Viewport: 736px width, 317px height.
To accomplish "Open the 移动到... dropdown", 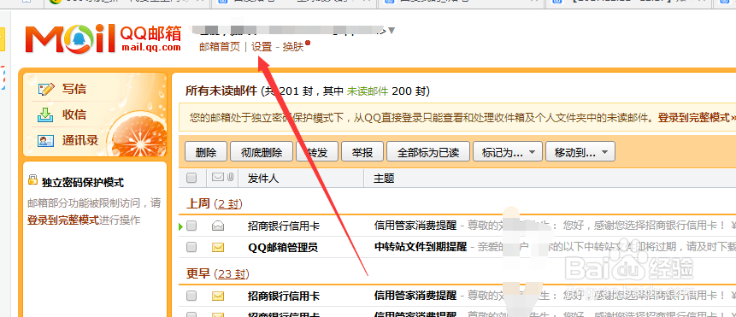I will tap(580, 152).
